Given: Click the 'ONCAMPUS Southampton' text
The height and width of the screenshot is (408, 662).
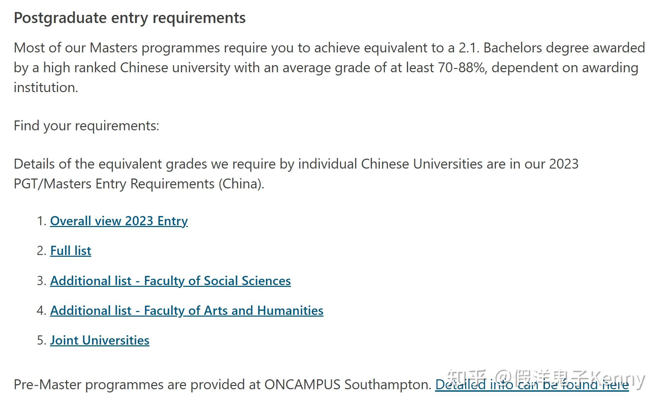Looking at the screenshot, I should click(x=347, y=385).
